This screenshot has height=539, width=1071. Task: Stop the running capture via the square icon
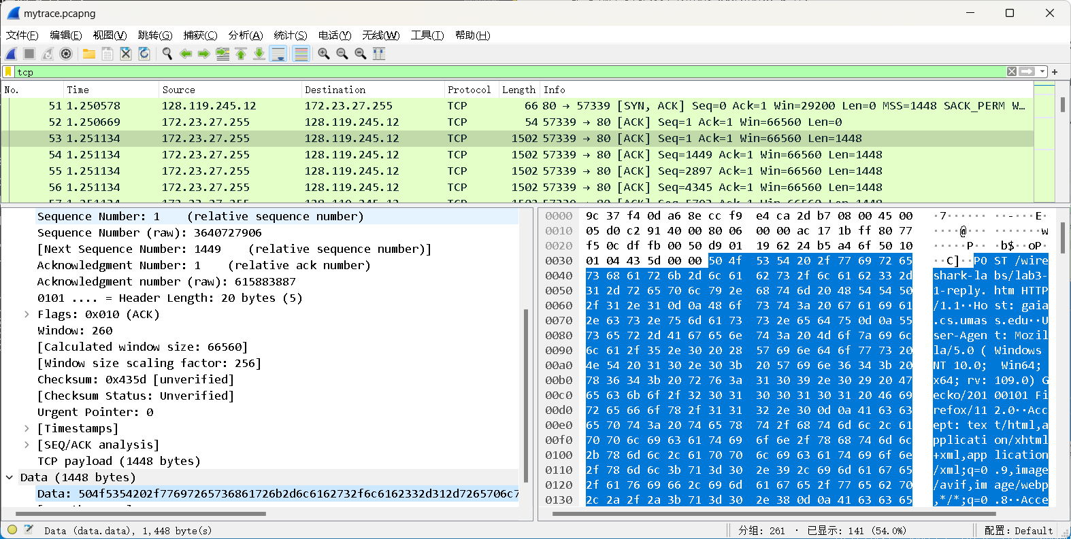click(29, 54)
